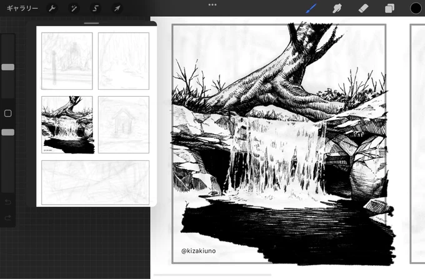Select top-left sketch thumbnail with figure
This screenshot has width=425, height=279.
click(67, 61)
